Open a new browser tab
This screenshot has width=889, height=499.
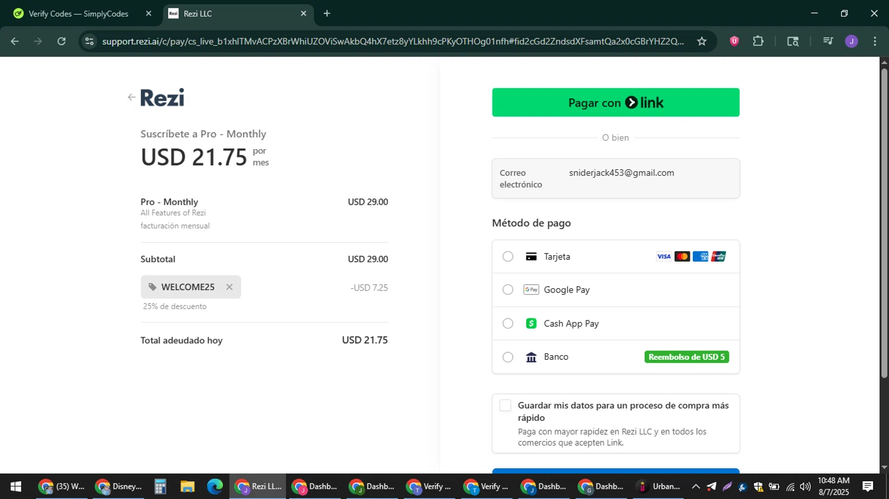[327, 14]
